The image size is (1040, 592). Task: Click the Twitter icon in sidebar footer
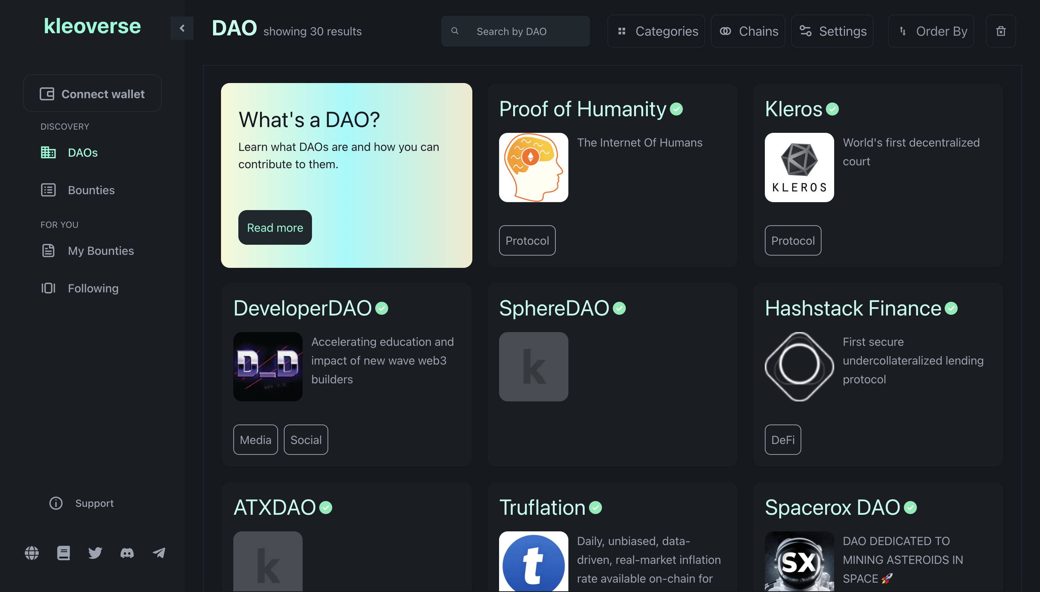point(95,553)
